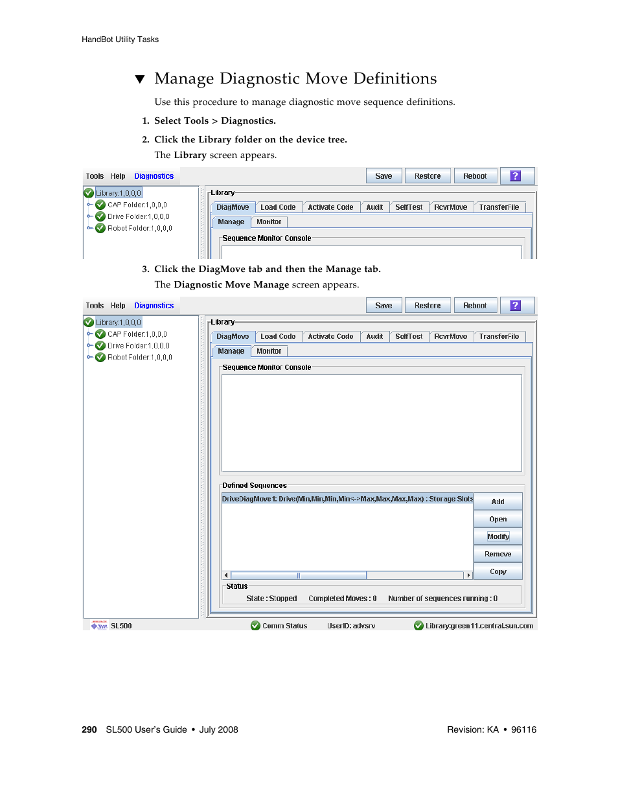The height and width of the screenshot is (800, 618).
Task: Click the UserID: advsrv status text
Action: tap(351, 626)
